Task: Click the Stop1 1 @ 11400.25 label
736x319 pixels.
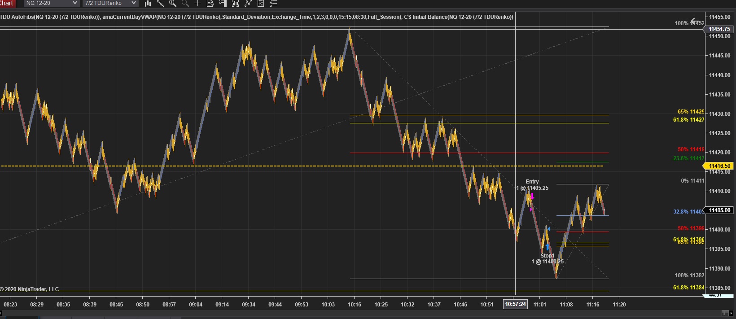Action: pyautogui.click(x=548, y=258)
